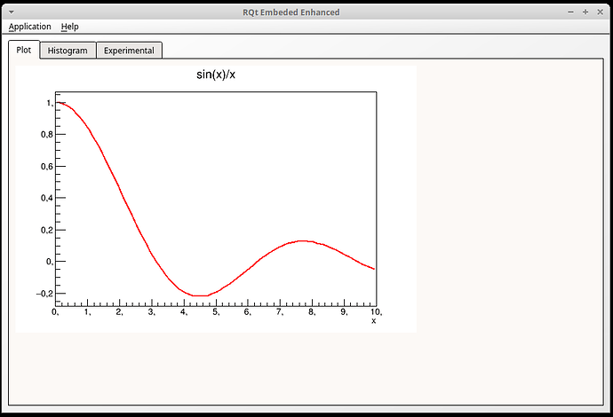Image resolution: width=613 pixels, height=417 pixels.
Task: Click the red curve's minimum near x=4.5
Action: click(x=200, y=295)
